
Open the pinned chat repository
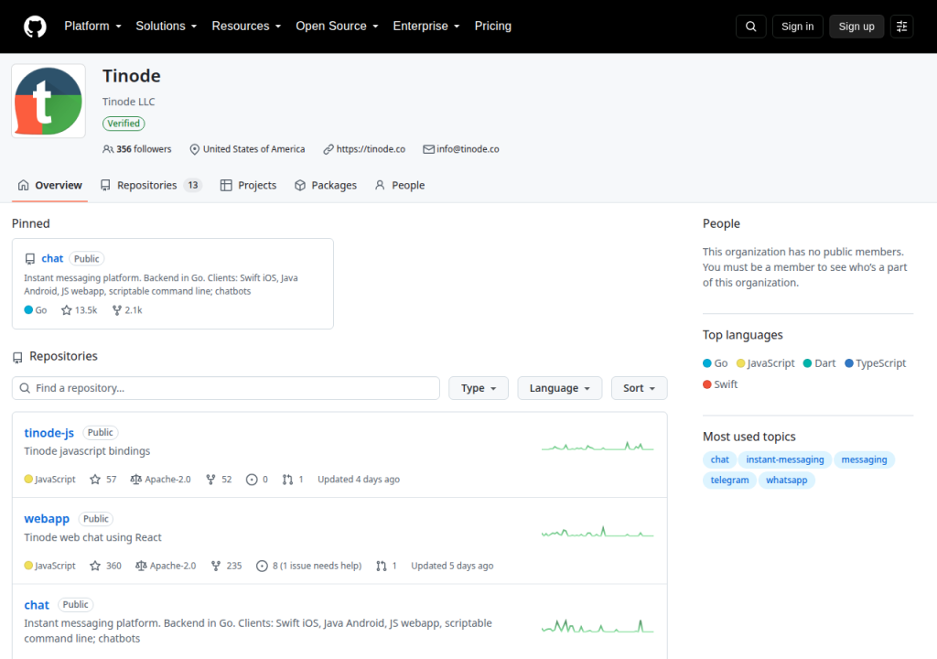pos(52,258)
